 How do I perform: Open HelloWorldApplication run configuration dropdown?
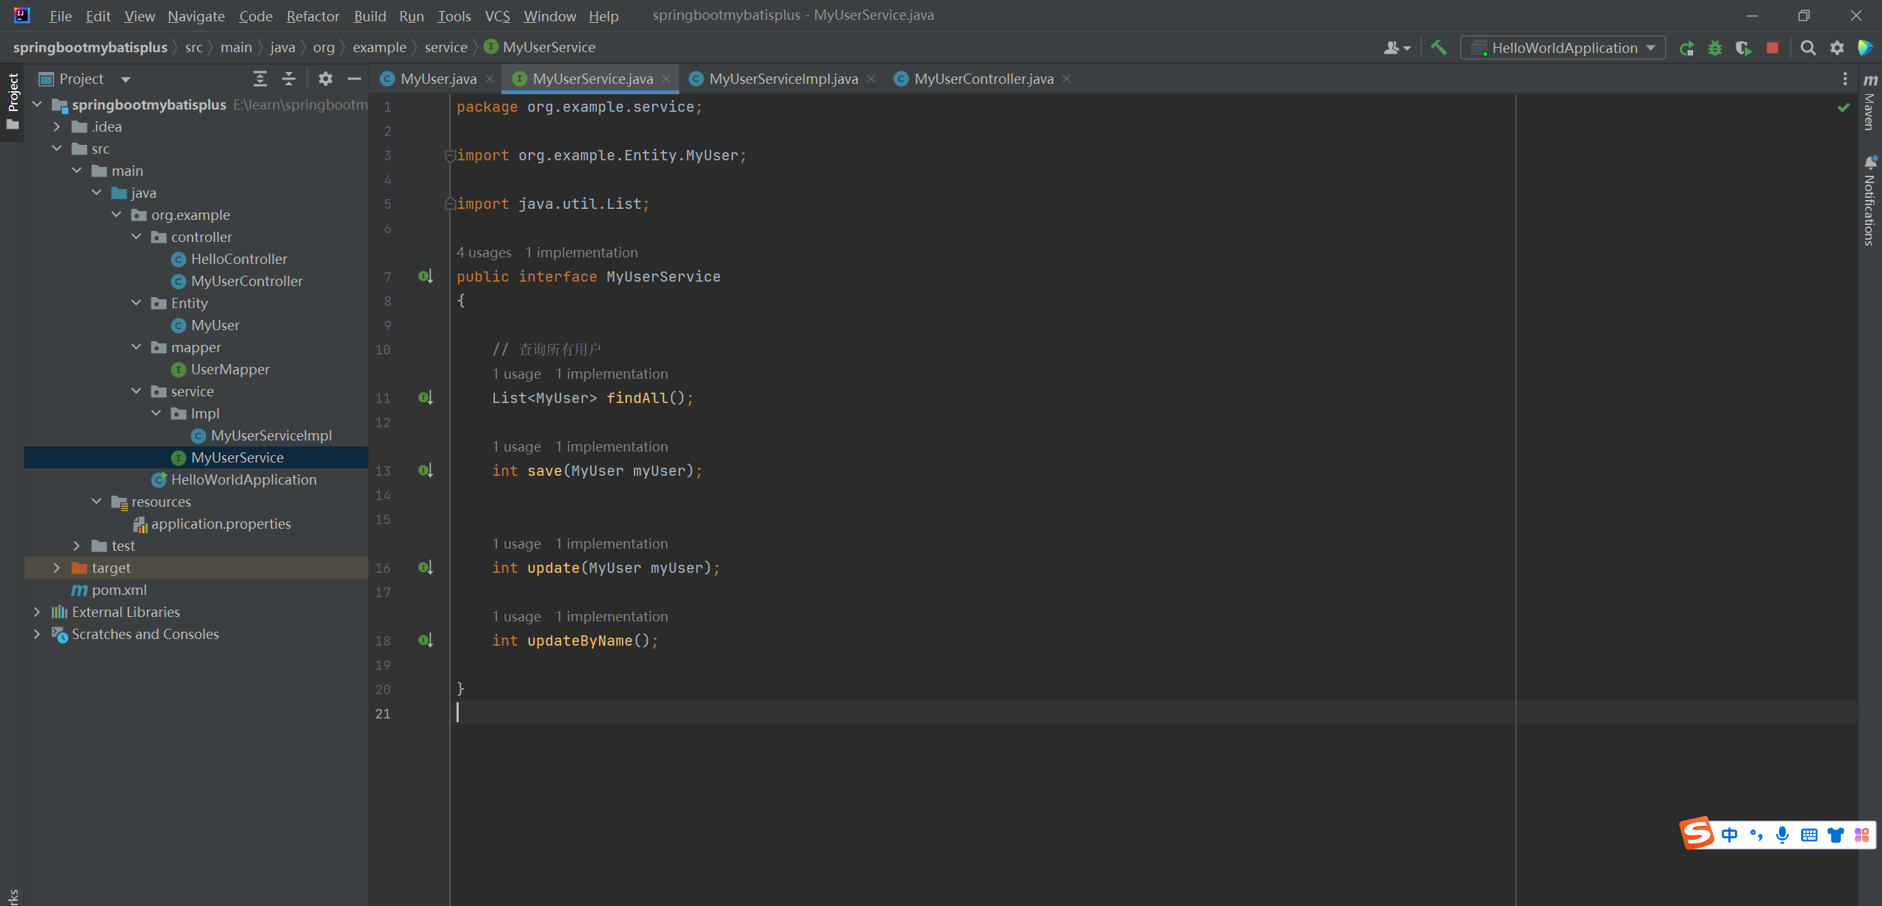(x=1564, y=49)
